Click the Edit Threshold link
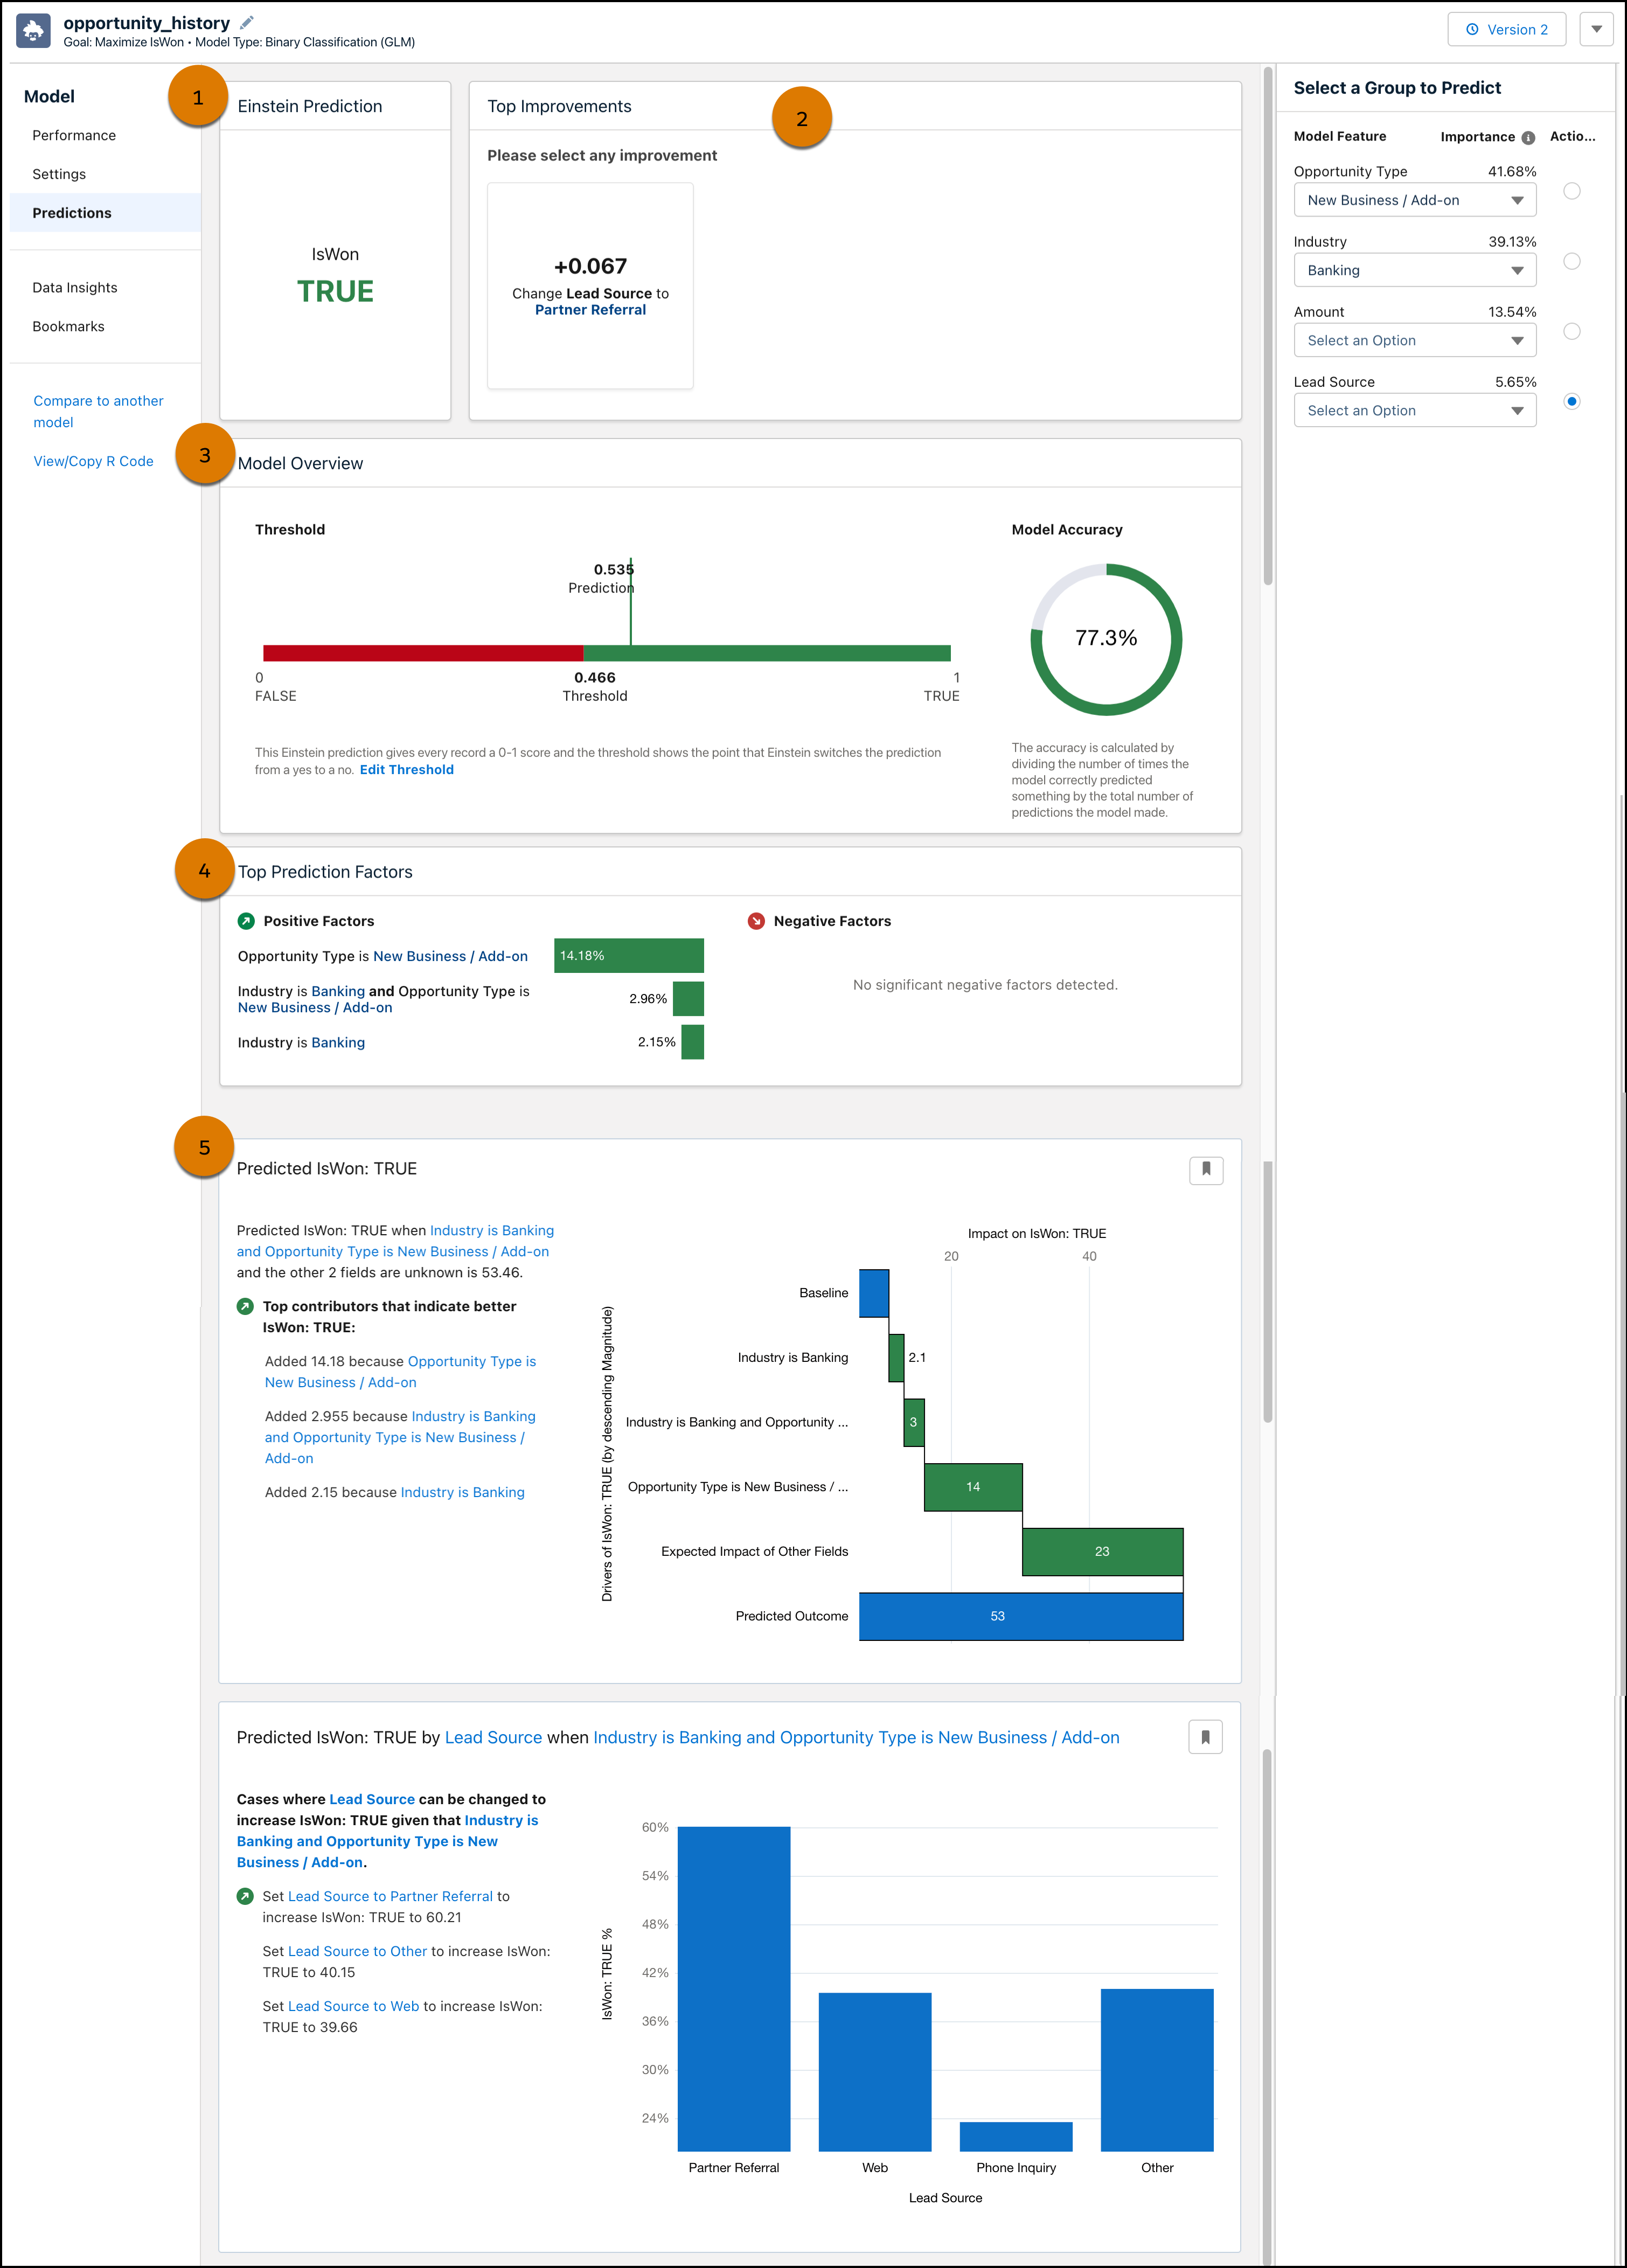Screen dimensions: 1627x2268 [x=406, y=769]
